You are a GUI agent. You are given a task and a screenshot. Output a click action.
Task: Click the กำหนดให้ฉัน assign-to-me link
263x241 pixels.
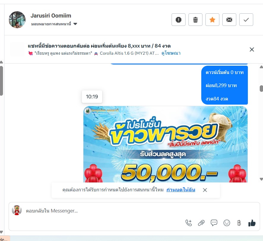pyautogui.click(x=181, y=190)
